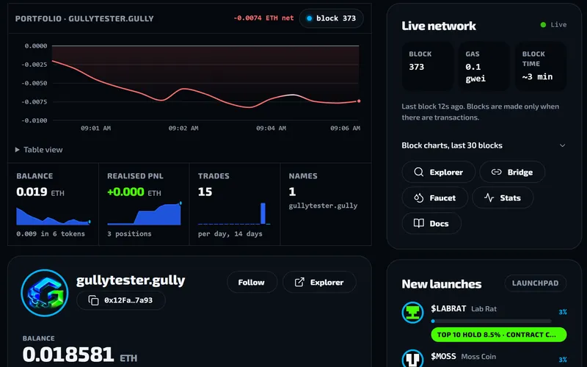Open the gullytester.gully avatar image
The image size is (587, 367).
(x=45, y=293)
